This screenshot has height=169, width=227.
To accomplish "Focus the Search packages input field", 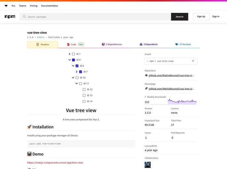I will 95,17.
